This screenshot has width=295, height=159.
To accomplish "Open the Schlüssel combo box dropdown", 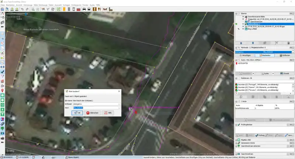I will [x=119, y=104].
